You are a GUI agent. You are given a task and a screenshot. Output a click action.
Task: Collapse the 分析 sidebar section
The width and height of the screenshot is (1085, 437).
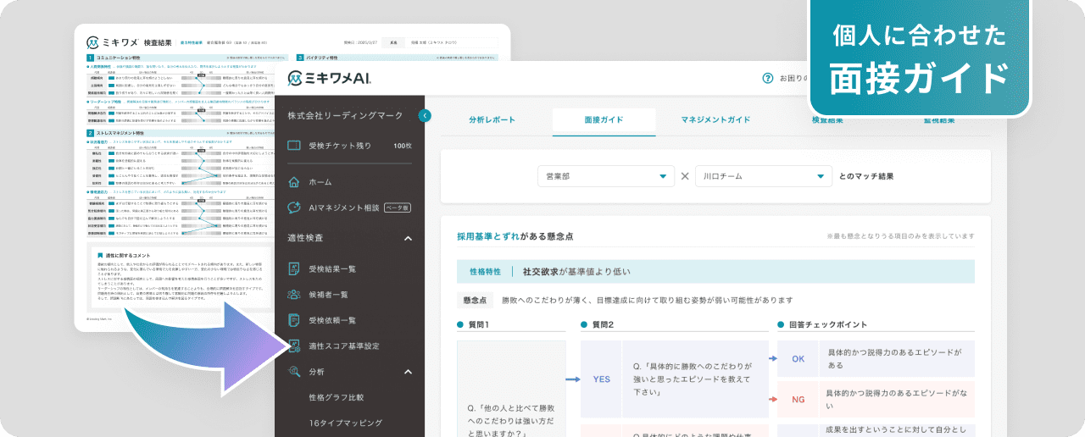coord(408,371)
